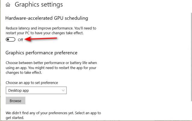
Task: Click the Choose an app to set preference label
Action: click(32, 83)
